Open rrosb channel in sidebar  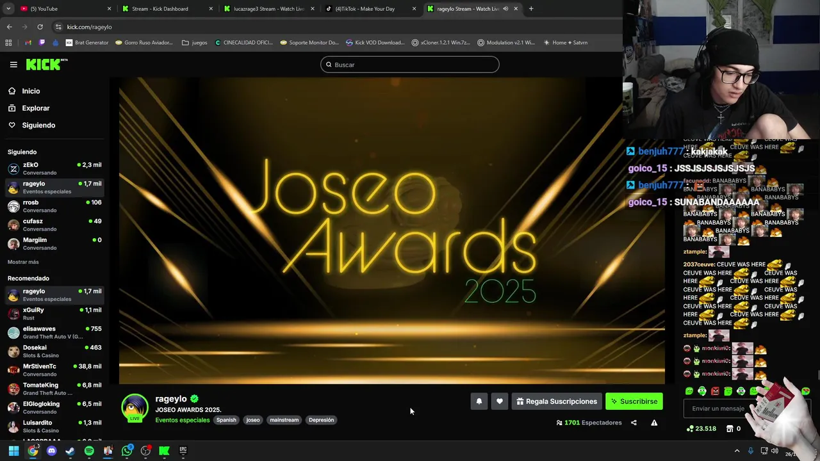pyautogui.click(x=54, y=206)
